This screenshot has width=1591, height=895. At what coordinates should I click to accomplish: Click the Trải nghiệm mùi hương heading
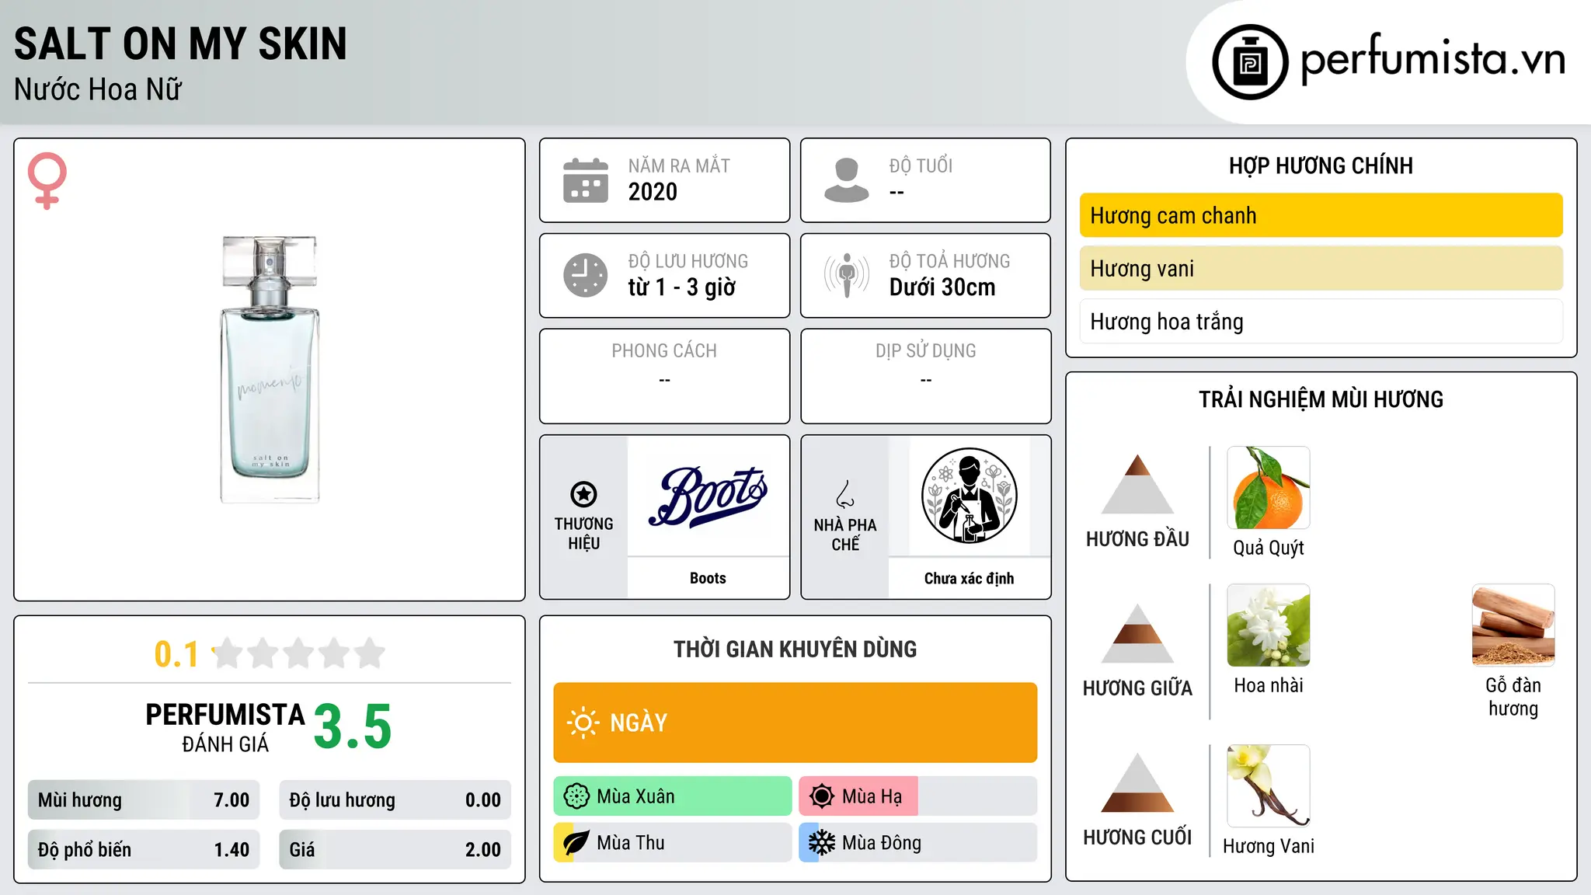(1321, 399)
